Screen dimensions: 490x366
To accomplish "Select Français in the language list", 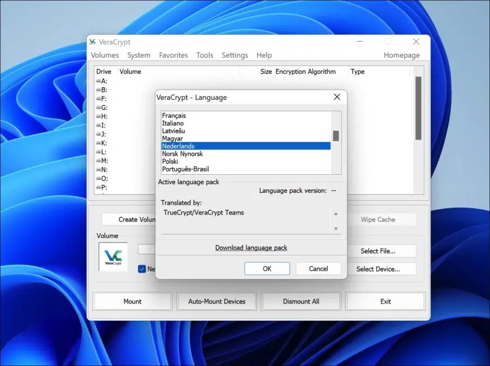I will pyautogui.click(x=246, y=115).
